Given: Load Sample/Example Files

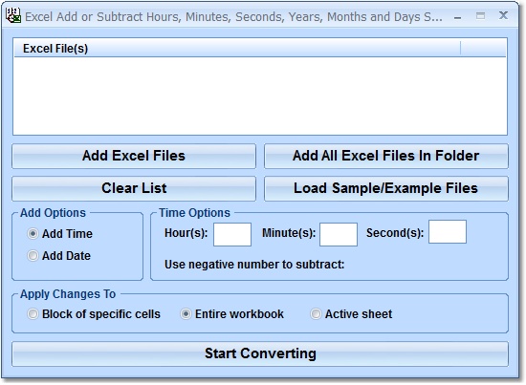Looking at the screenshot, I should (x=386, y=188).
